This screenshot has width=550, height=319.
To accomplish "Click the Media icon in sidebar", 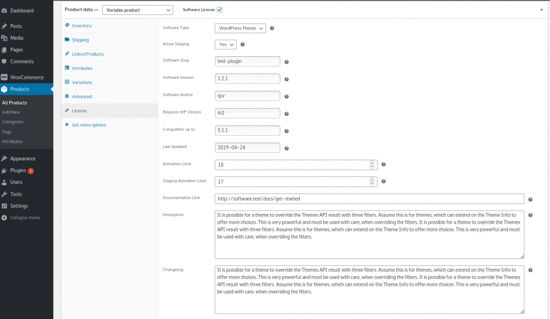I will click(x=4, y=38).
